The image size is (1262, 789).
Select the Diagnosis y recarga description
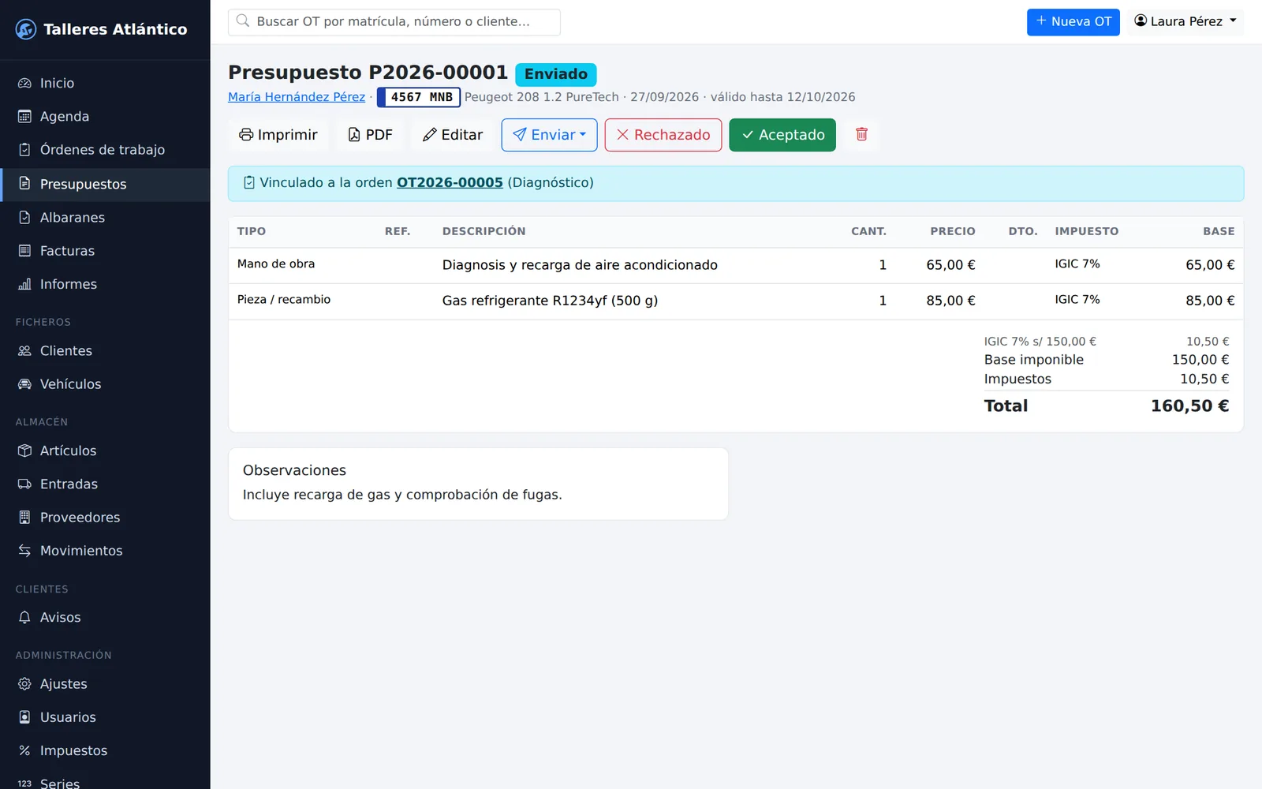[580, 265]
